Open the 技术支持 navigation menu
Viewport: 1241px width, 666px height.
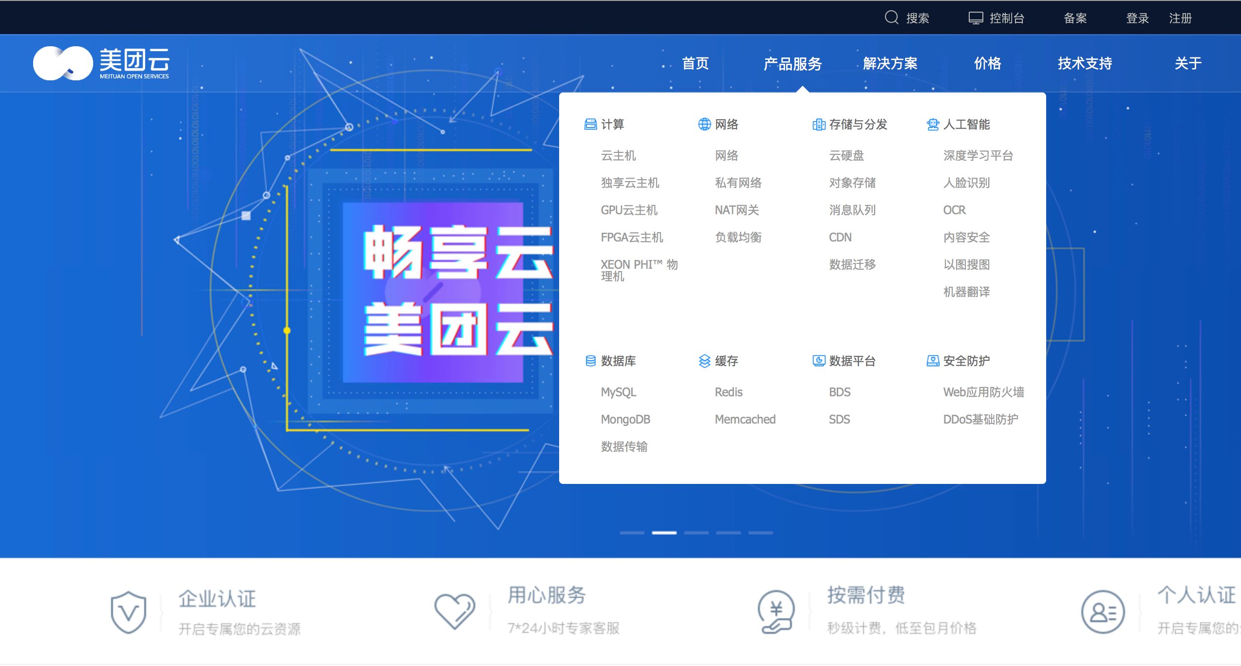[1085, 63]
